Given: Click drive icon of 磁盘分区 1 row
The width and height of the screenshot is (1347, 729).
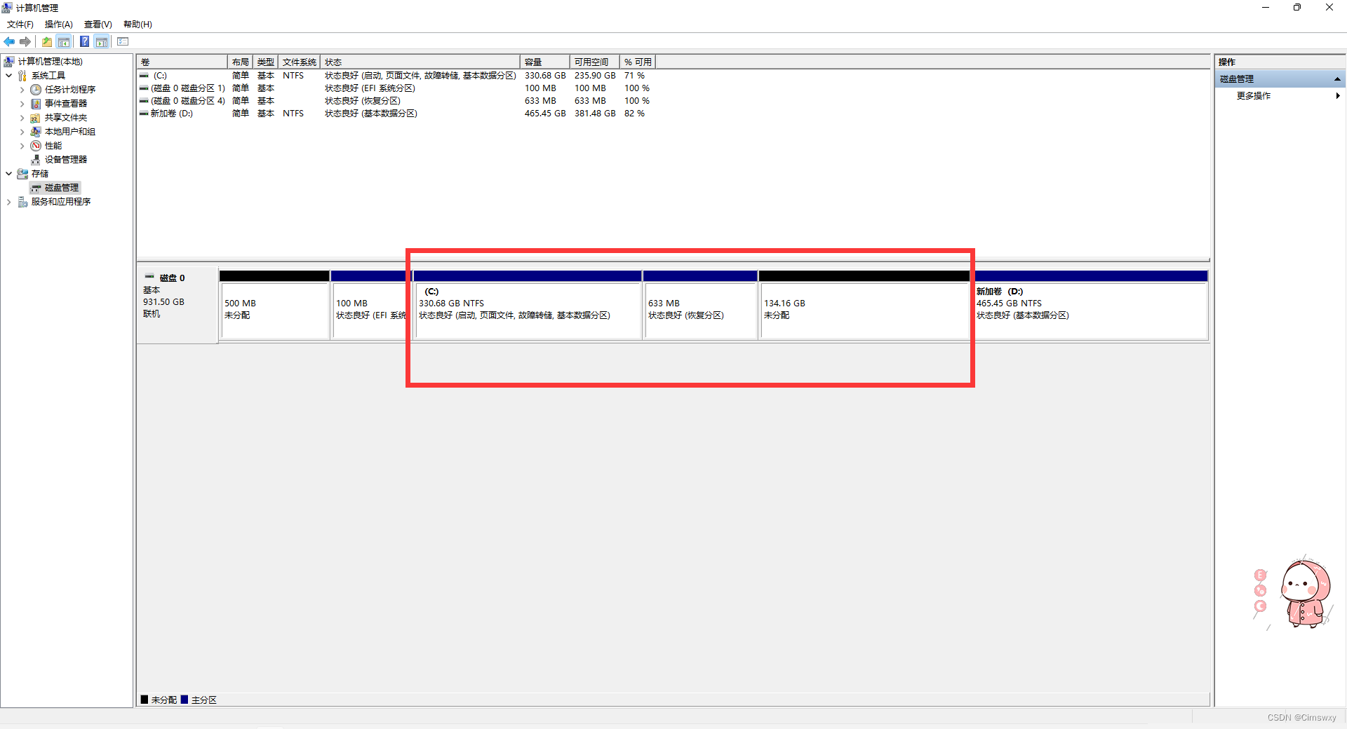Looking at the screenshot, I should [144, 88].
